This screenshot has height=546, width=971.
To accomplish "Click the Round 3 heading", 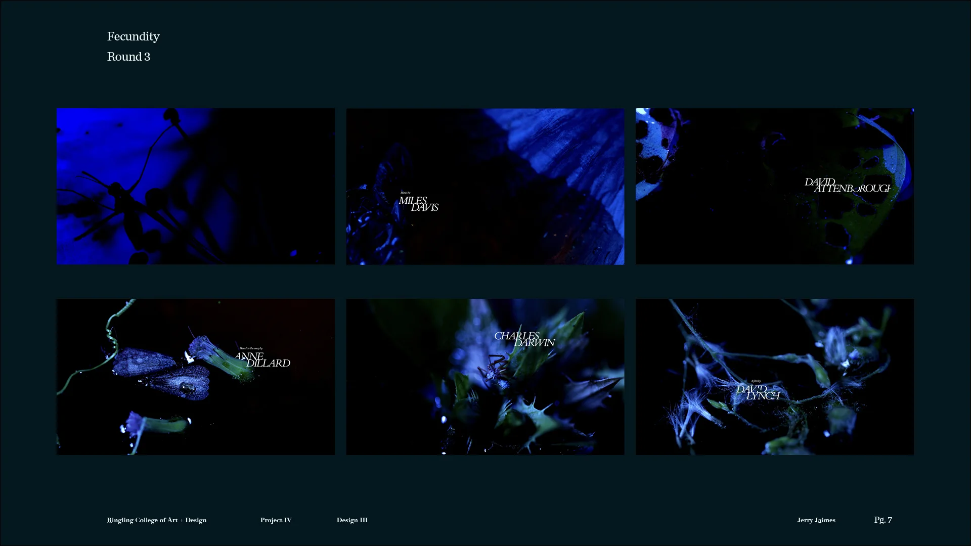I will click(128, 57).
